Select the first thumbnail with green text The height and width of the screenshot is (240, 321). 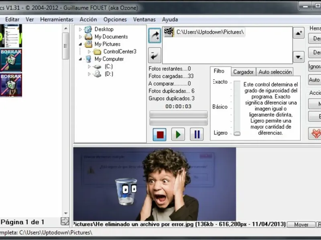(x=11, y=36)
